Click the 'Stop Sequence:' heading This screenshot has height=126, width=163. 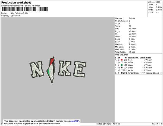pyautogui.click(x=122, y=55)
